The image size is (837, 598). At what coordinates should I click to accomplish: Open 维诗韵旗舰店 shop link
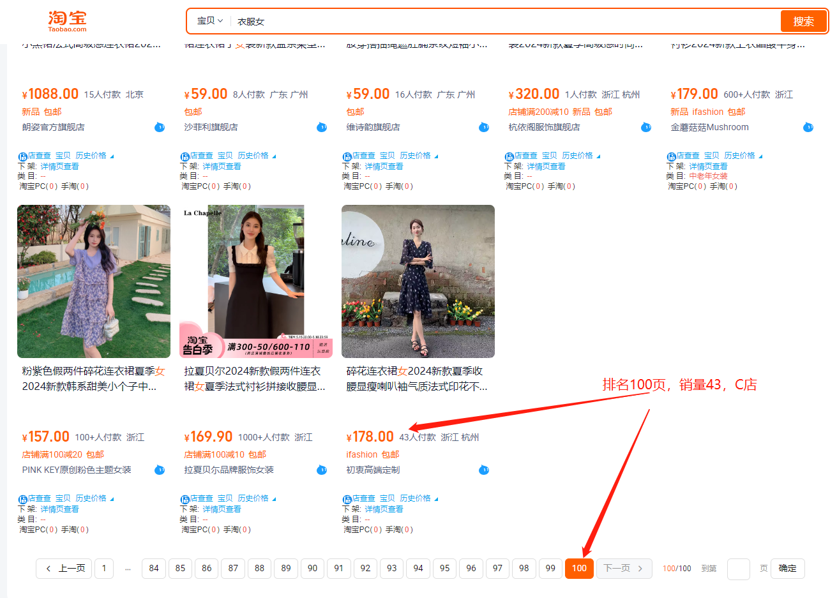373,127
